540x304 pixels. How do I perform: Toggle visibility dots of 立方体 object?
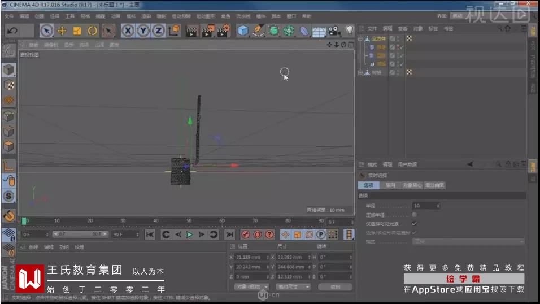click(x=398, y=38)
